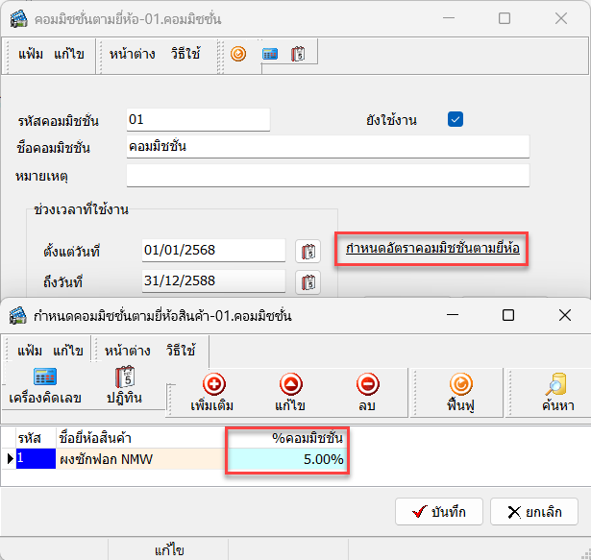Open หน้าต่าง menu in front dialog

tap(128, 351)
